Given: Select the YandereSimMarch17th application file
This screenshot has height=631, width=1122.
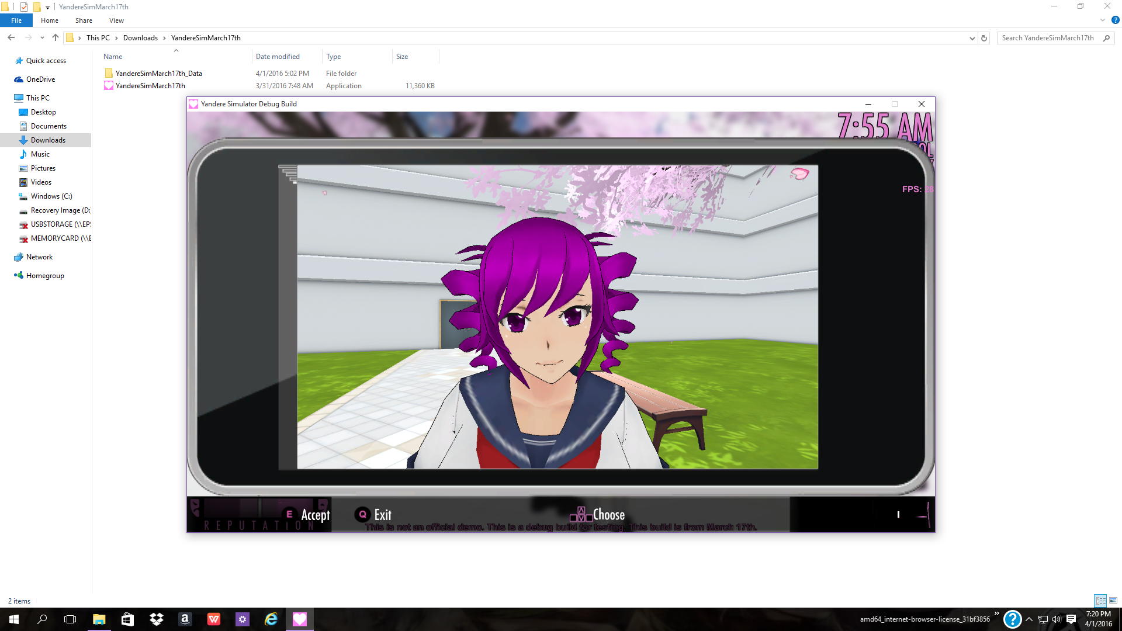Looking at the screenshot, I should pyautogui.click(x=150, y=86).
